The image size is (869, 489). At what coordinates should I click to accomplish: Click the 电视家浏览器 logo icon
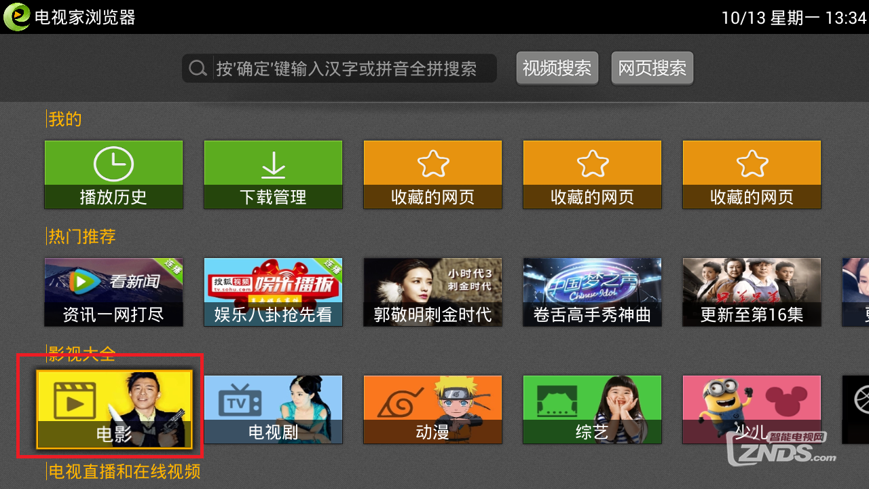click(x=17, y=17)
